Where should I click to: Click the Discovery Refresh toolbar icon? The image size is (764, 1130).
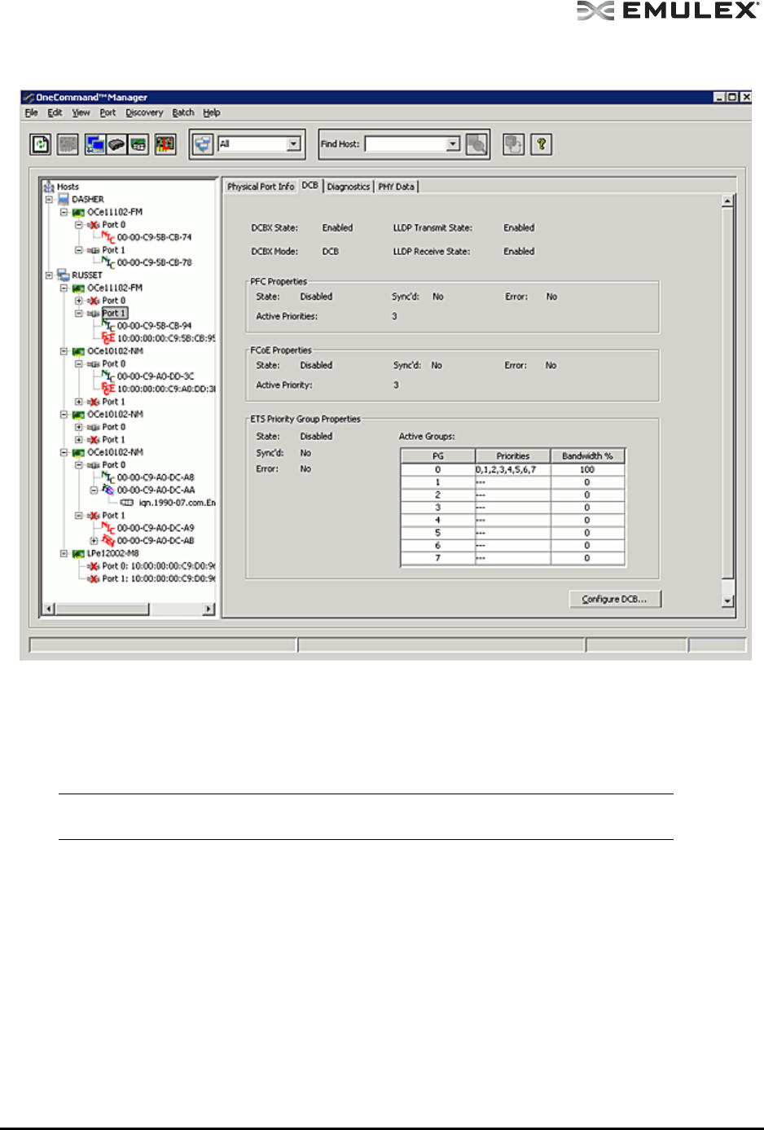coord(41,144)
